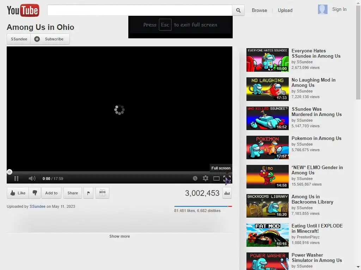Open the Pokemon video thumbnail

(x=267, y=147)
